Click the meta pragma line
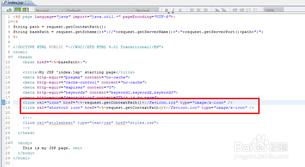Viewport: 305px width, 167px height. (x=76, y=77)
